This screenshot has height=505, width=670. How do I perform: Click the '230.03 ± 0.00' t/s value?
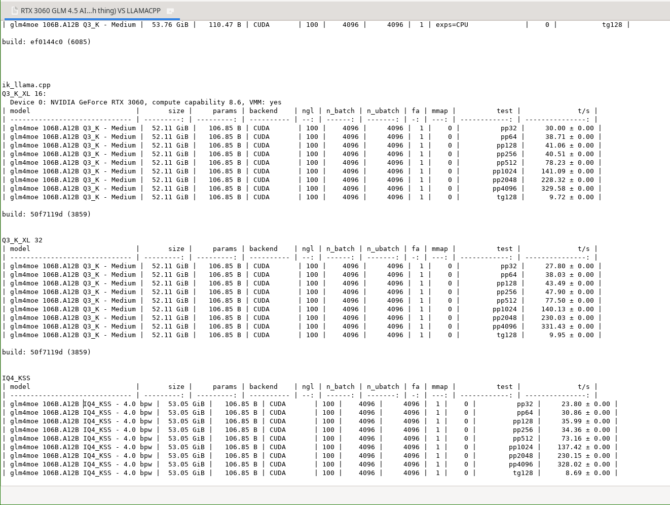click(568, 318)
